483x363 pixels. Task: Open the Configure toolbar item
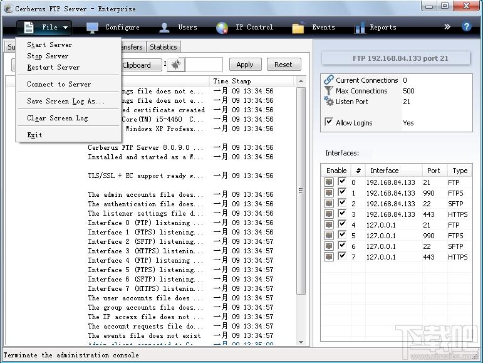coord(113,28)
